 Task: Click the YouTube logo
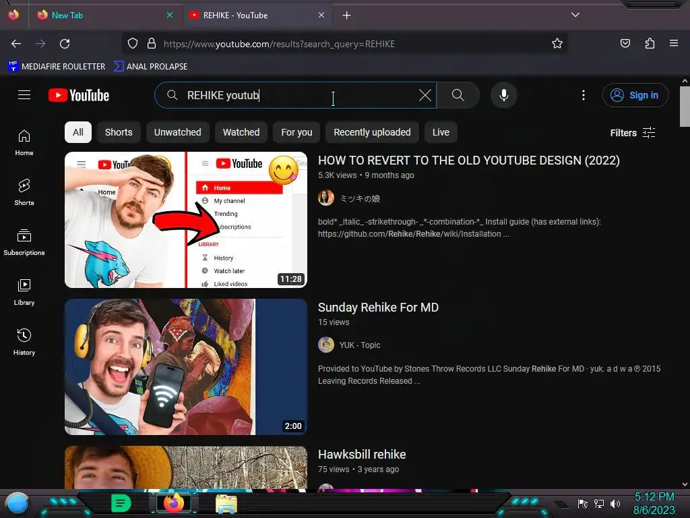(79, 95)
